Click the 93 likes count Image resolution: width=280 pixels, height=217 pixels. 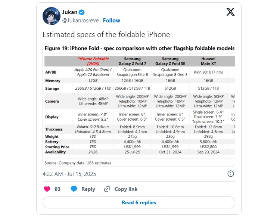(x=57, y=189)
